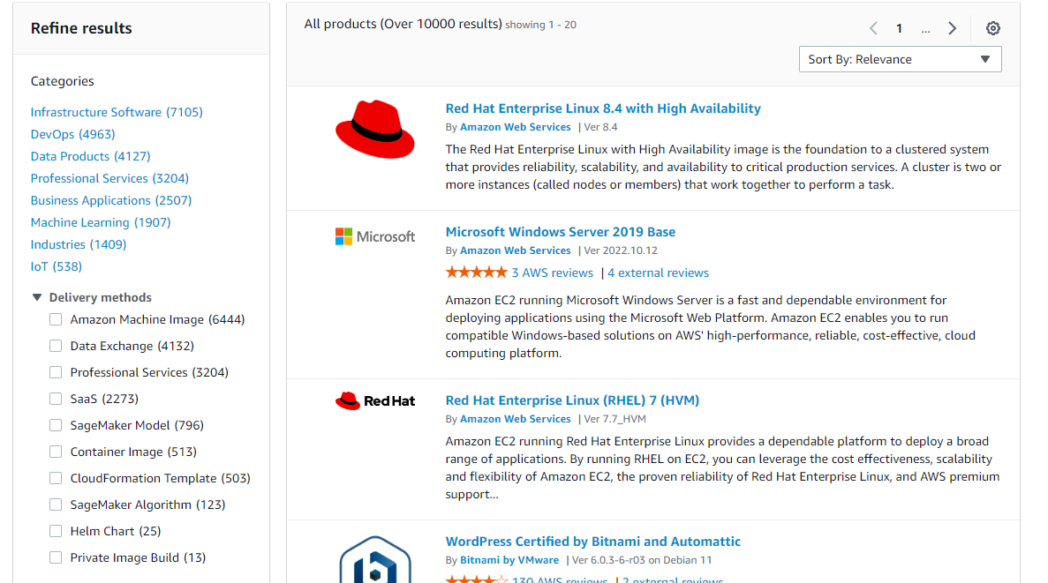The width and height of the screenshot is (1048, 583).
Task: View 3 AWS reviews for Windows Server
Action: [552, 273]
